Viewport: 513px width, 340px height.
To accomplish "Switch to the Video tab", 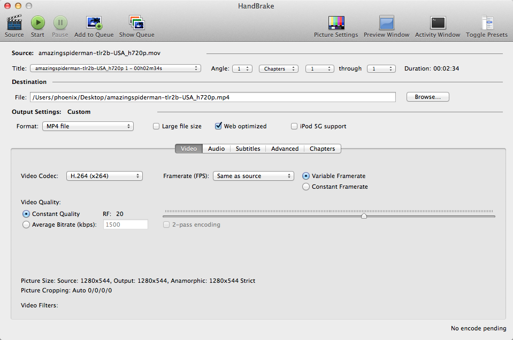I will 189,149.
